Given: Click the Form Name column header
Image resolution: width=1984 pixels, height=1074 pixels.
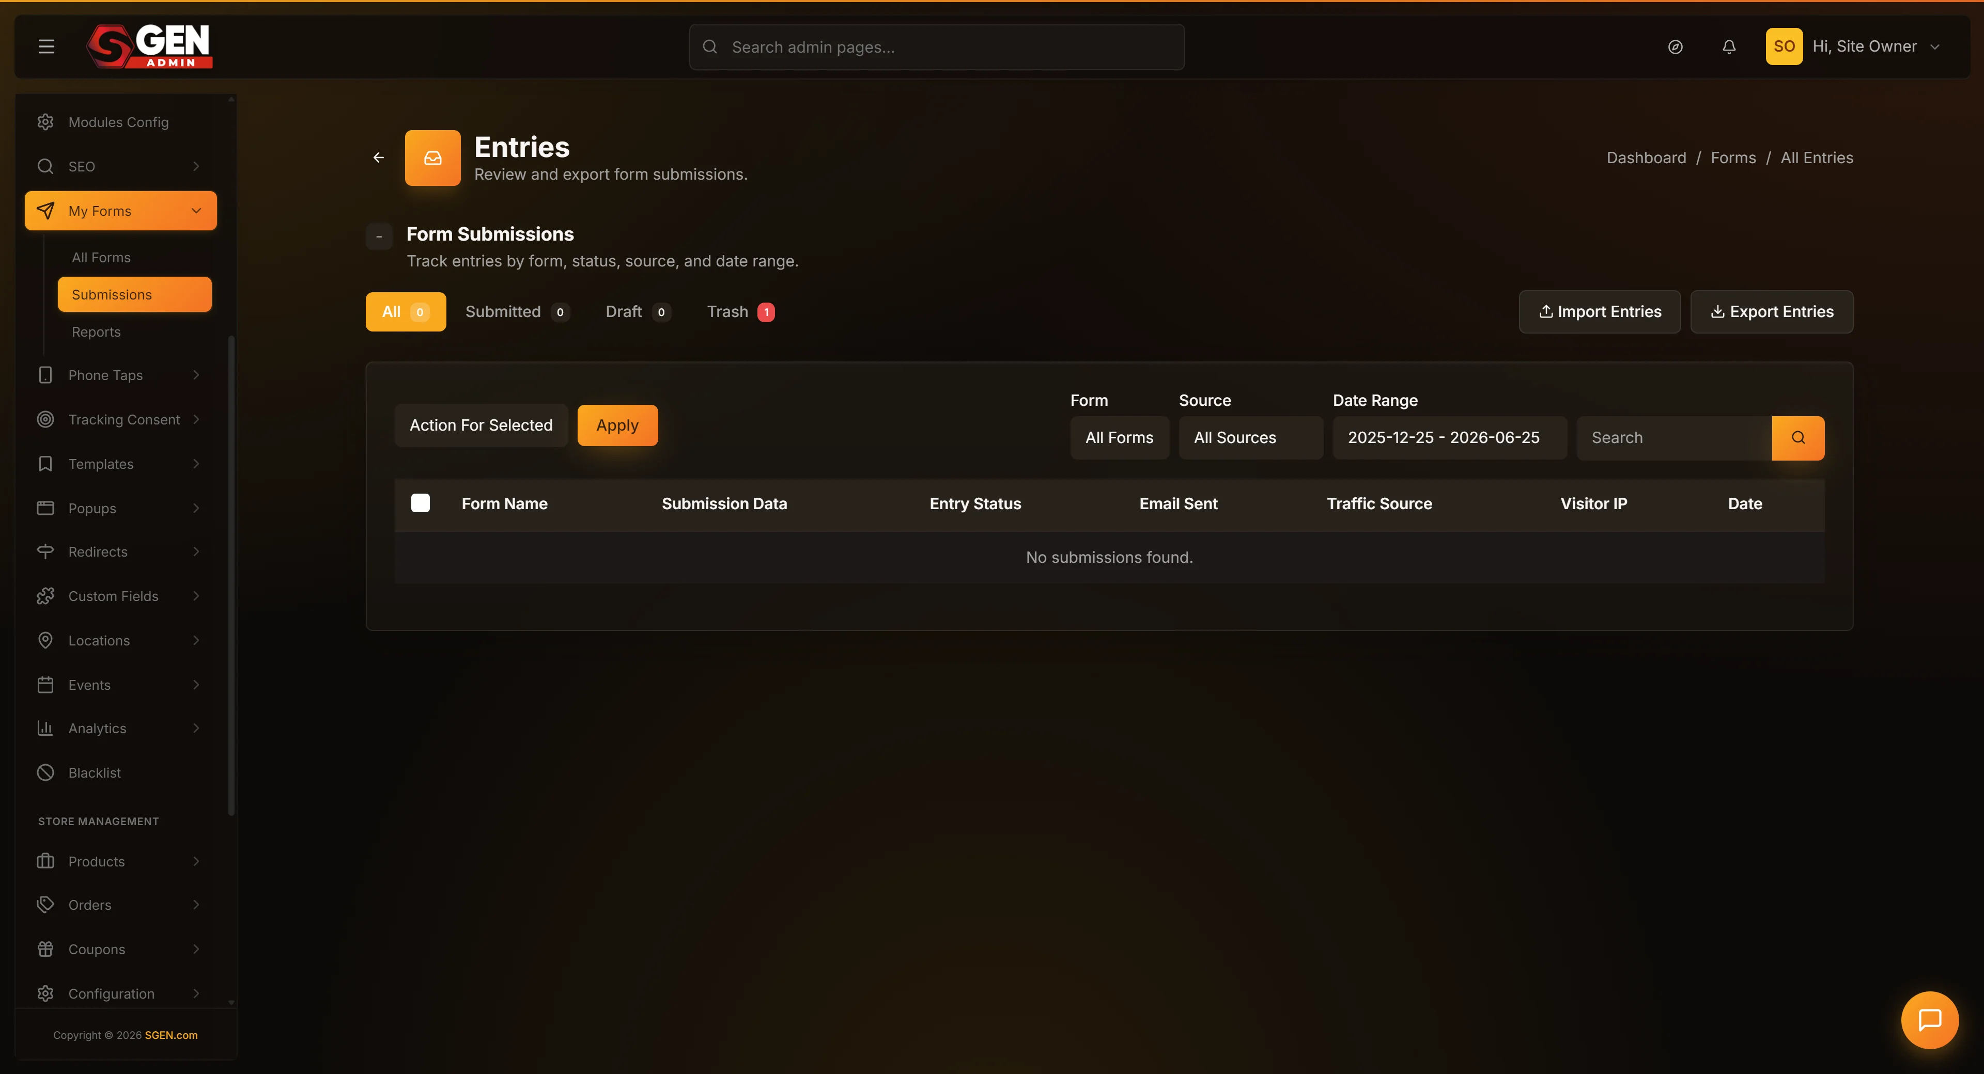Looking at the screenshot, I should pyautogui.click(x=504, y=503).
